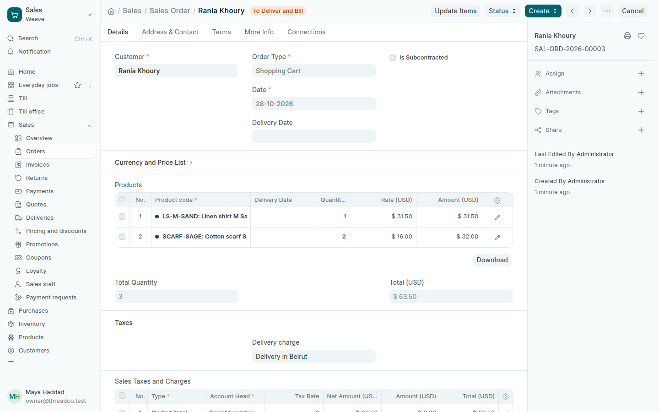The width and height of the screenshot is (659, 412).
Task: Check the SCARF-SAGE product row
Action: pyautogui.click(x=122, y=237)
